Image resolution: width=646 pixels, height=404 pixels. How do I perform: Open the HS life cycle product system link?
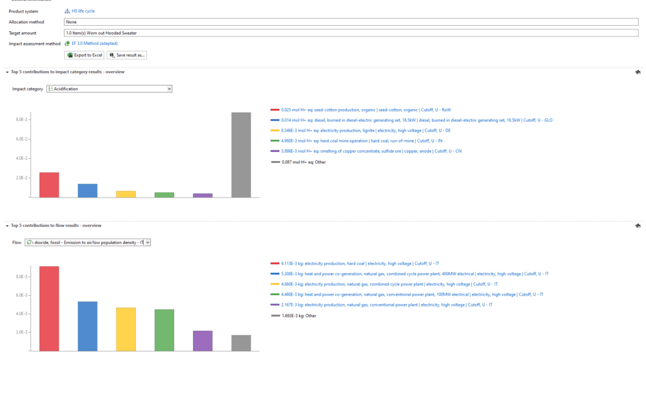point(83,11)
